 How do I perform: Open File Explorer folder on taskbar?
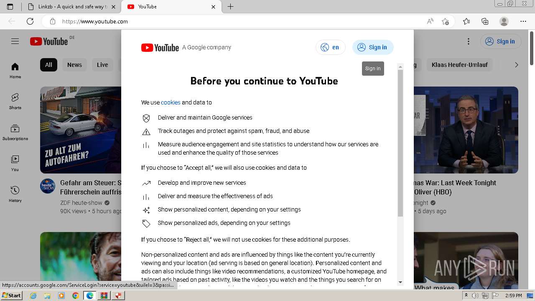(47, 296)
